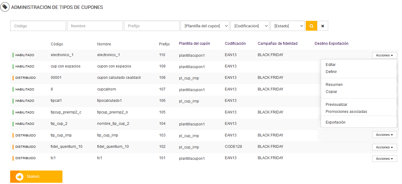Select Definir in the actions menu
The height and width of the screenshot is (184, 402).
click(331, 72)
